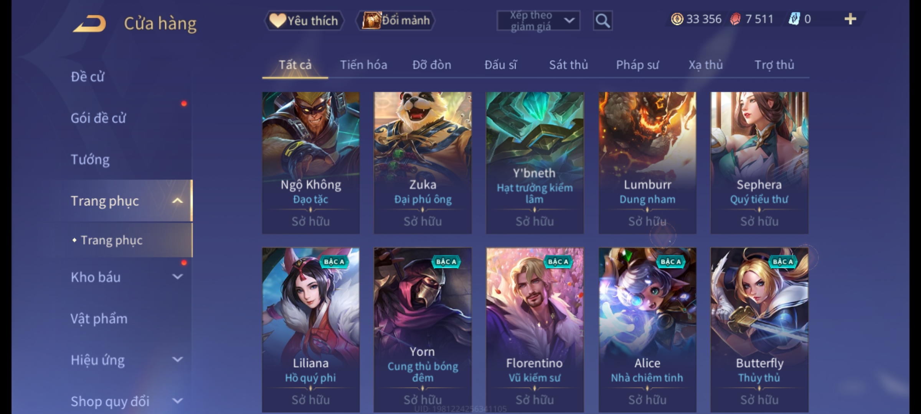Click the back arrow icon beside Cửa hàng
This screenshot has height=414, width=921.
[x=89, y=24]
